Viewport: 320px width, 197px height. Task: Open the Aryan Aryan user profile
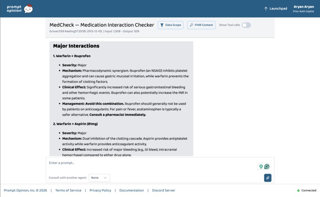pos(303,9)
